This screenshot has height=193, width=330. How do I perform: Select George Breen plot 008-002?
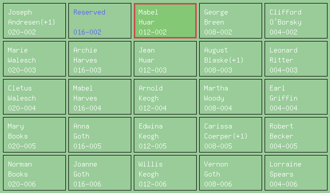tap(231, 20)
